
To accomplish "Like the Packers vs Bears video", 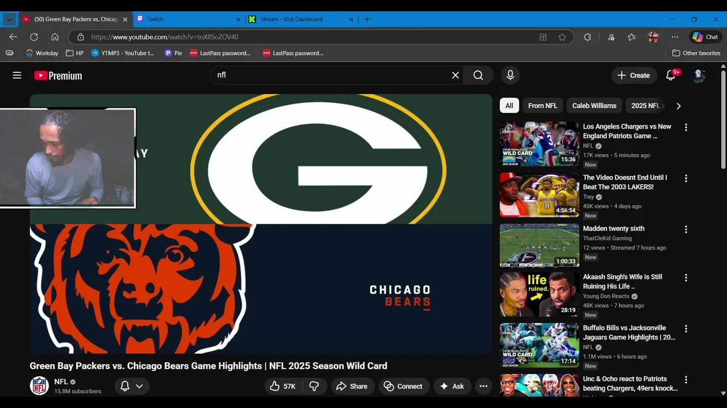I will click(283, 386).
